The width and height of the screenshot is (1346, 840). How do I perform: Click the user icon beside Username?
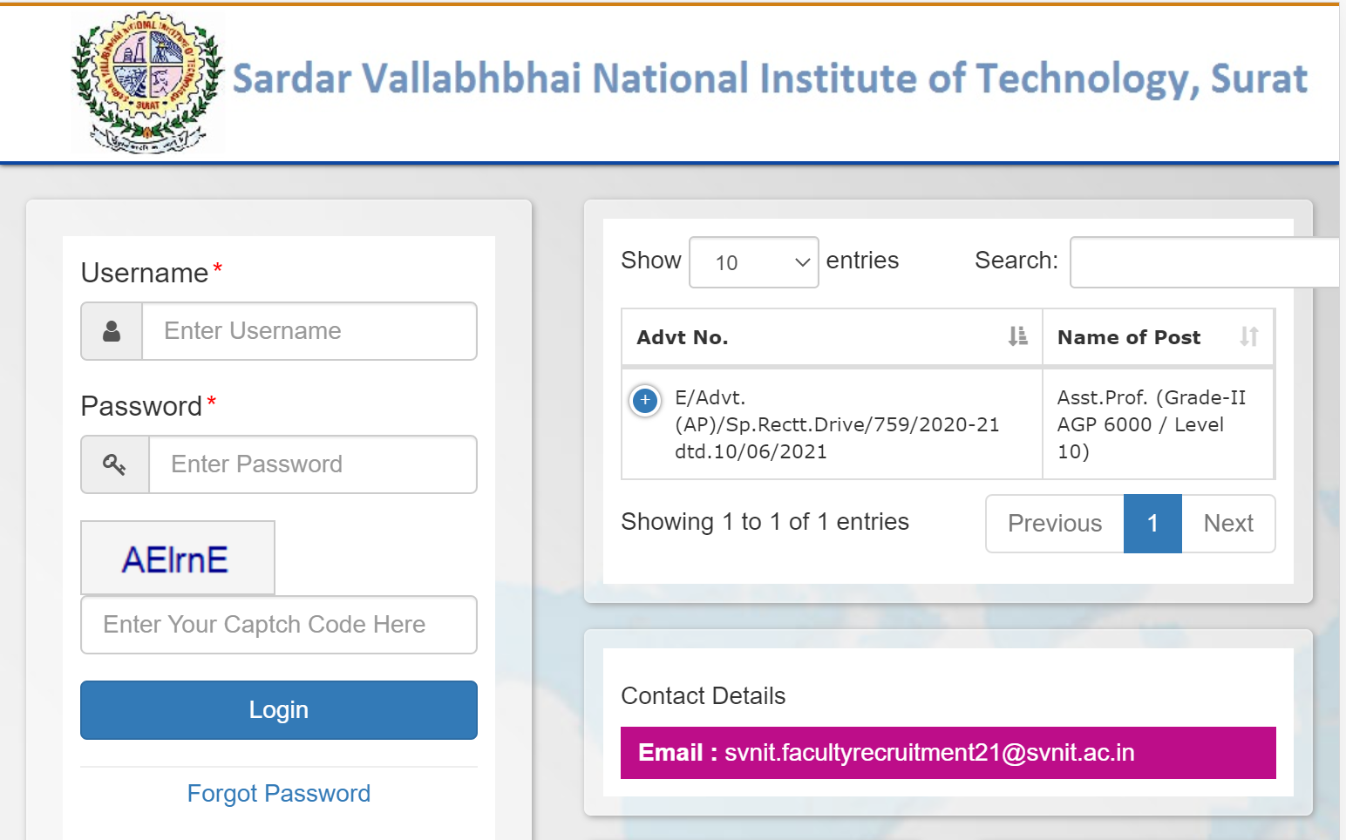click(112, 331)
